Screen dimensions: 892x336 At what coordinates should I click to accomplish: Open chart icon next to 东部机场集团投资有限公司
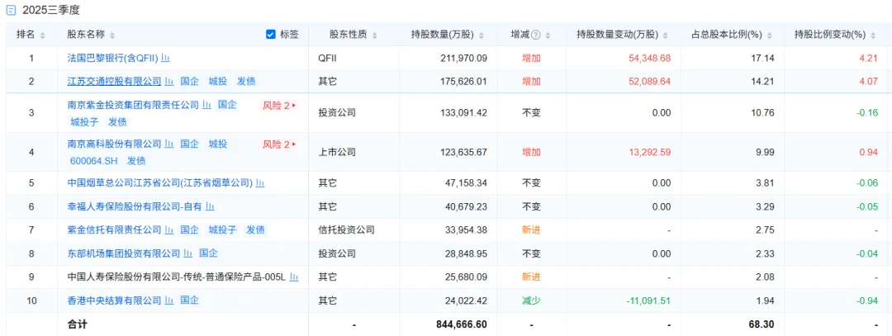187,253
